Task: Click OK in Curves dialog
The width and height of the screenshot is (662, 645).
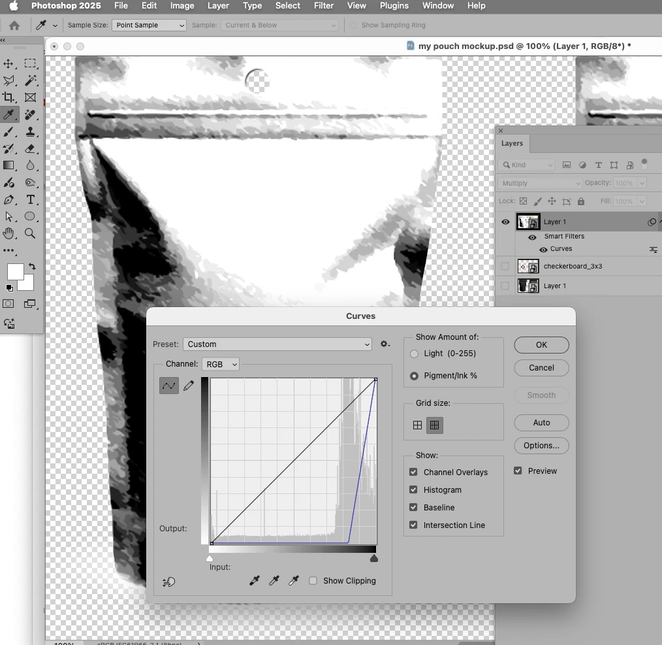Action: tap(541, 345)
